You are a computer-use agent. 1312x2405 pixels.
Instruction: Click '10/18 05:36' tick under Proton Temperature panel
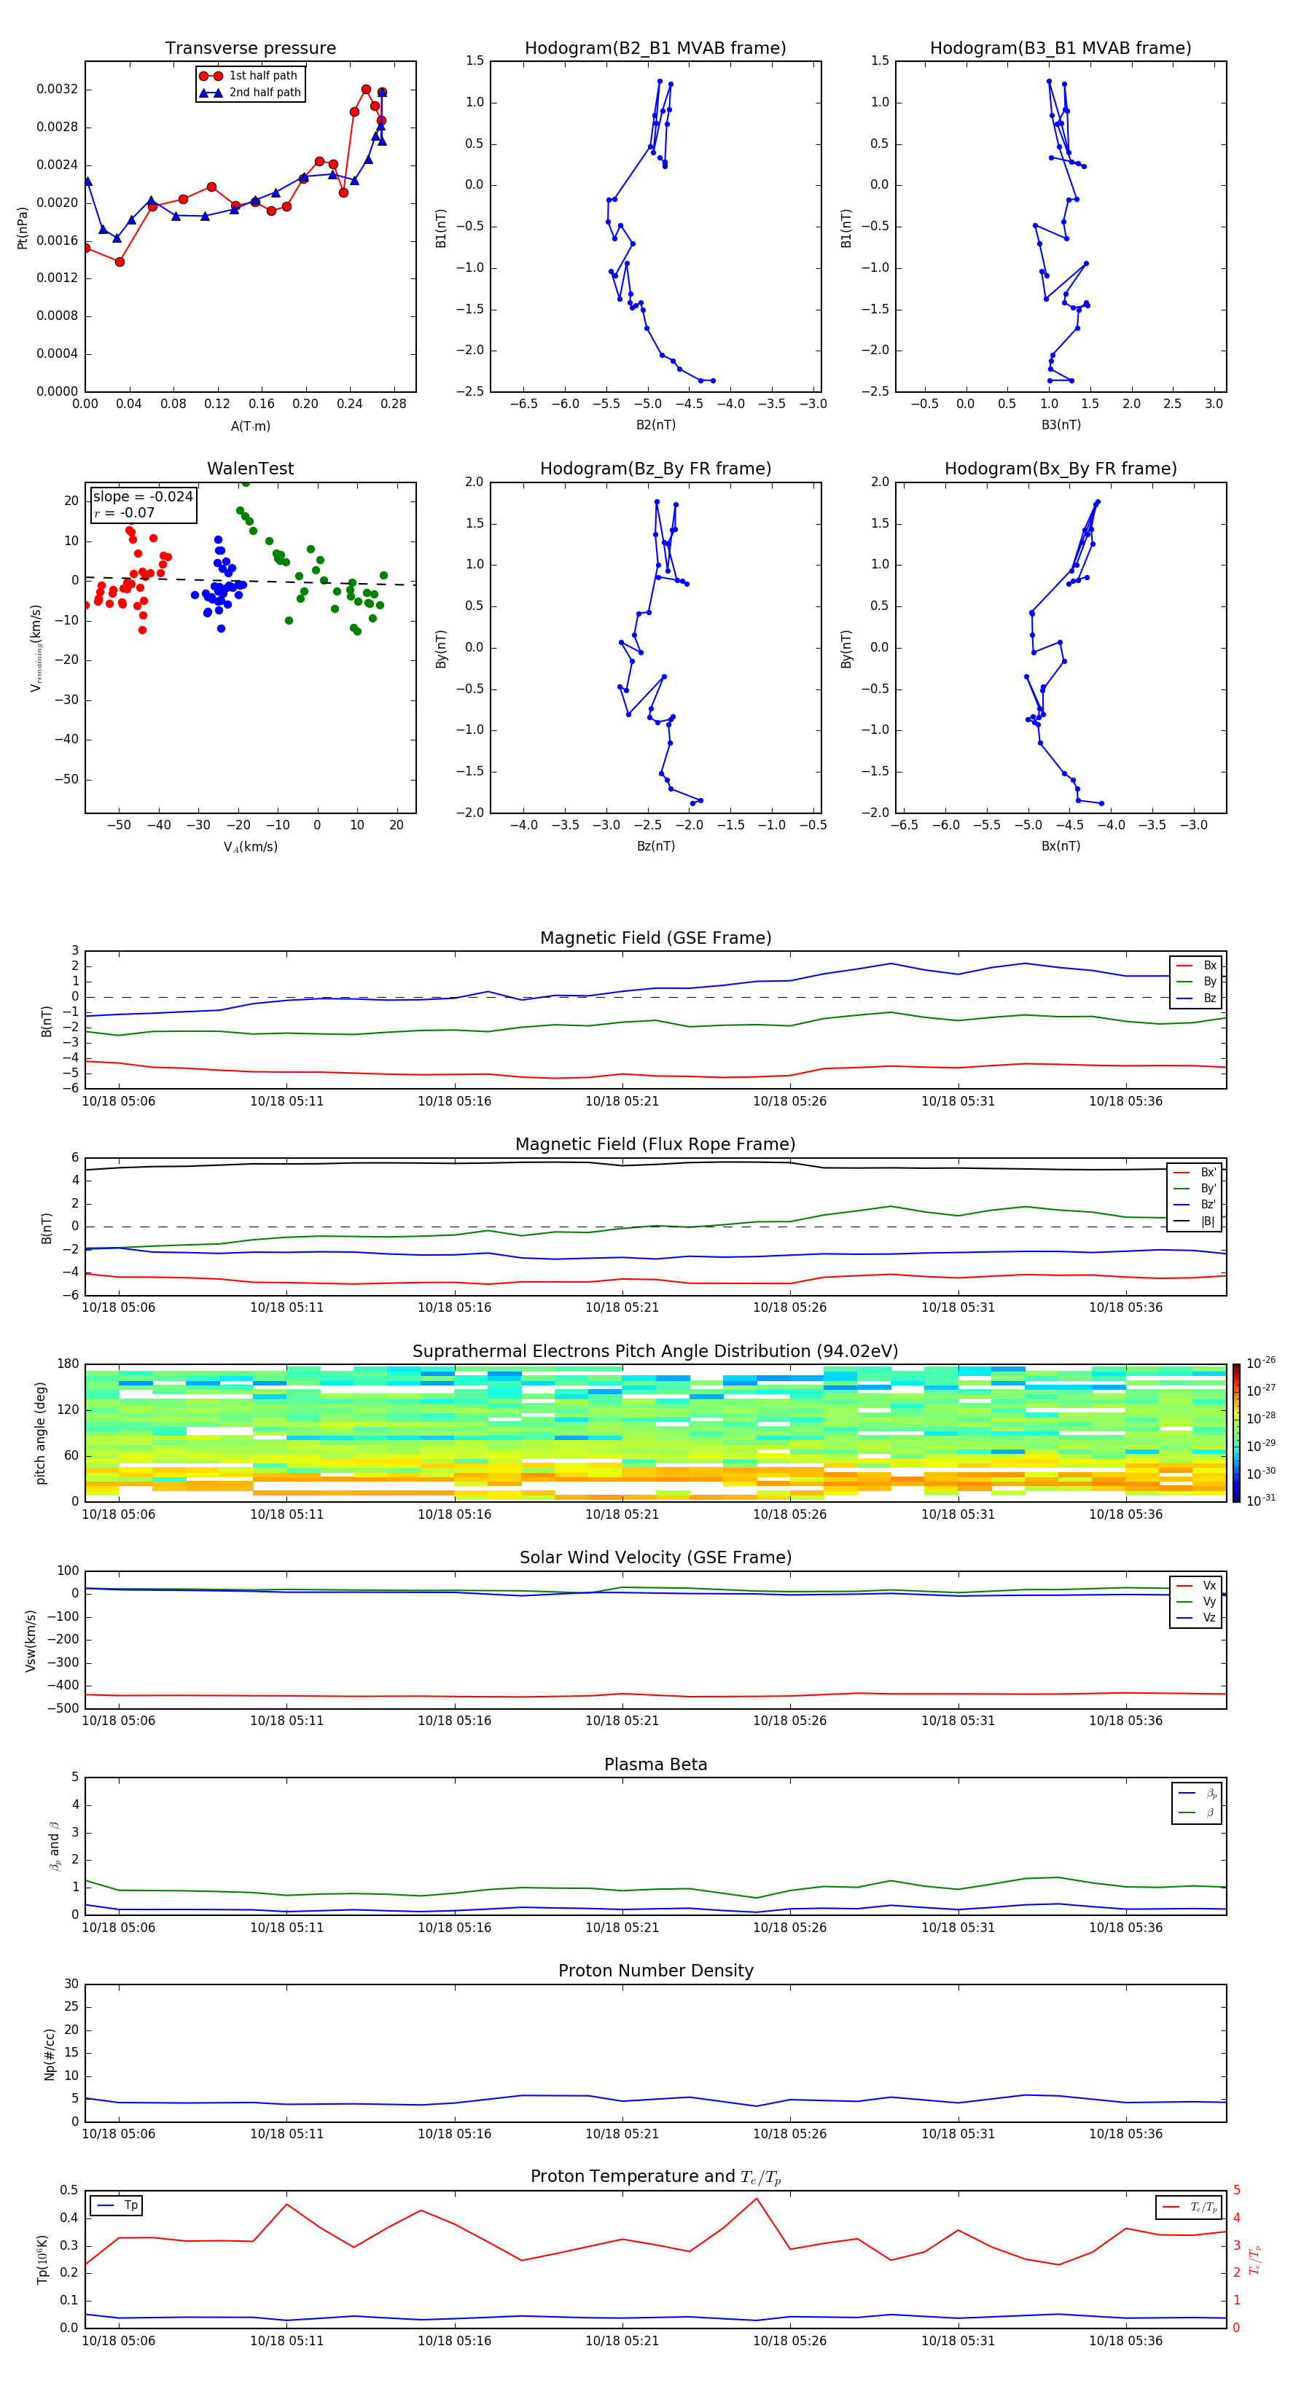pos(1125,2341)
